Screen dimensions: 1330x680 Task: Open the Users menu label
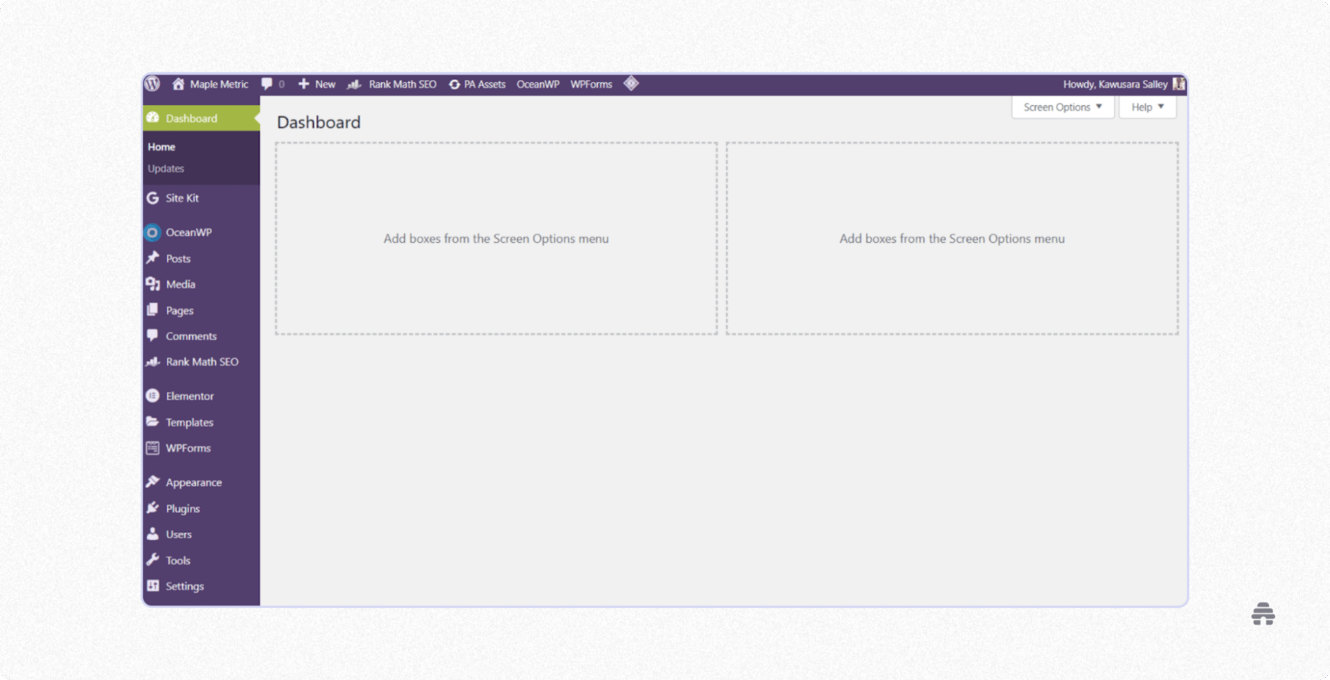[x=179, y=534]
